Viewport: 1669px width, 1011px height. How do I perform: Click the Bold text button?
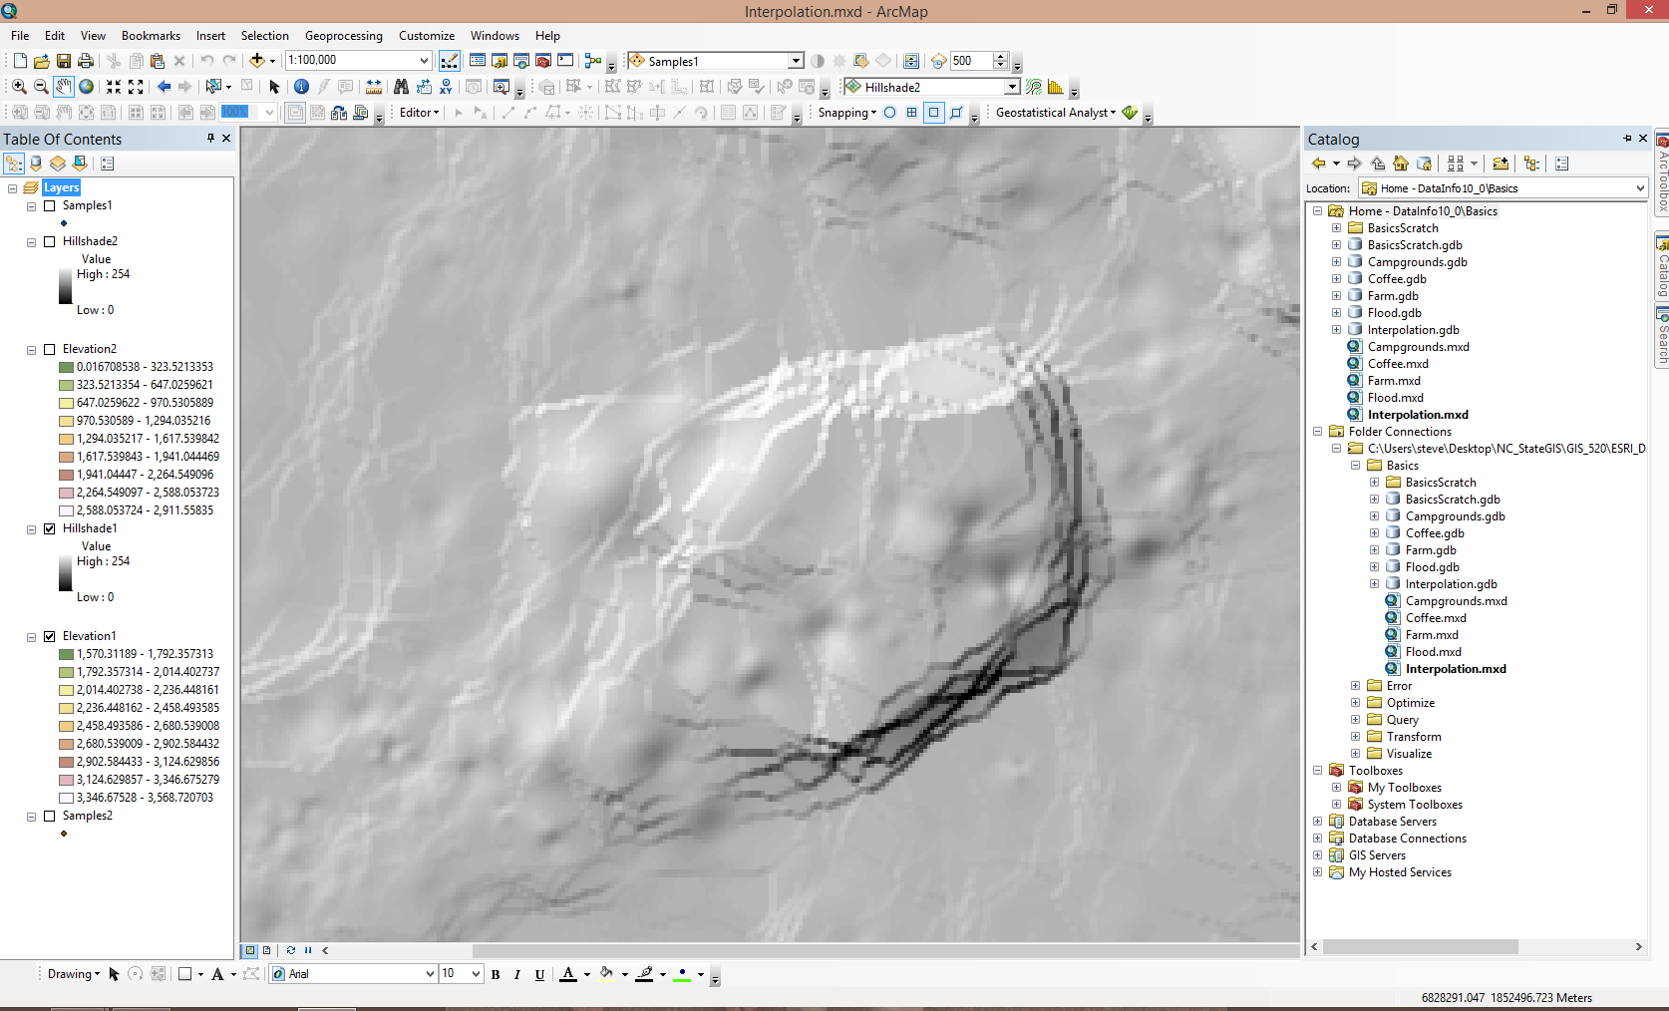click(x=496, y=974)
